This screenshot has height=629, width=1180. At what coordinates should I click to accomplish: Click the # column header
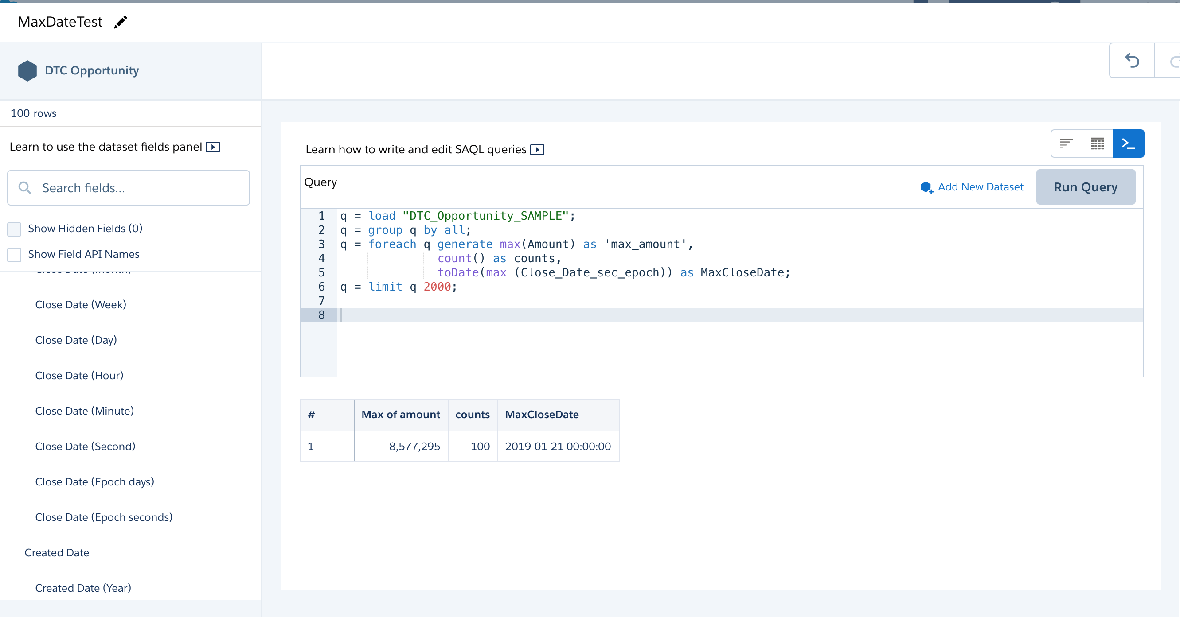(x=327, y=414)
